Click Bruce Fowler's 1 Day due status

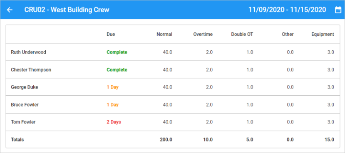(113, 105)
